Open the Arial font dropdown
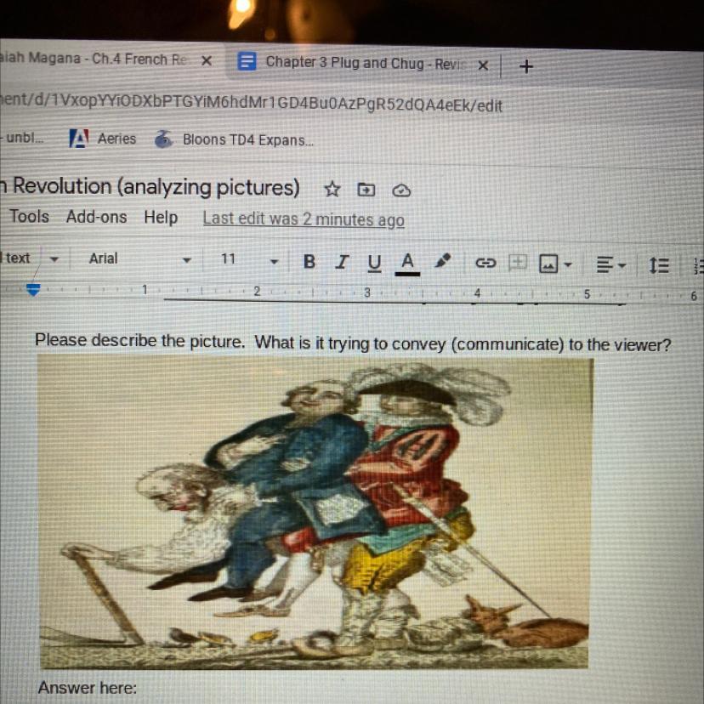Screen dimensions: 704x704 [139, 258]
